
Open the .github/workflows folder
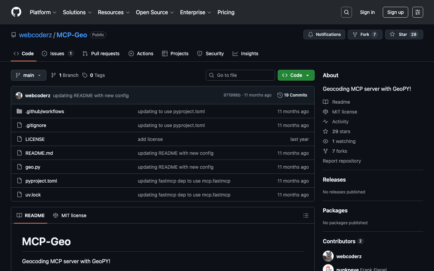(44, 111)
